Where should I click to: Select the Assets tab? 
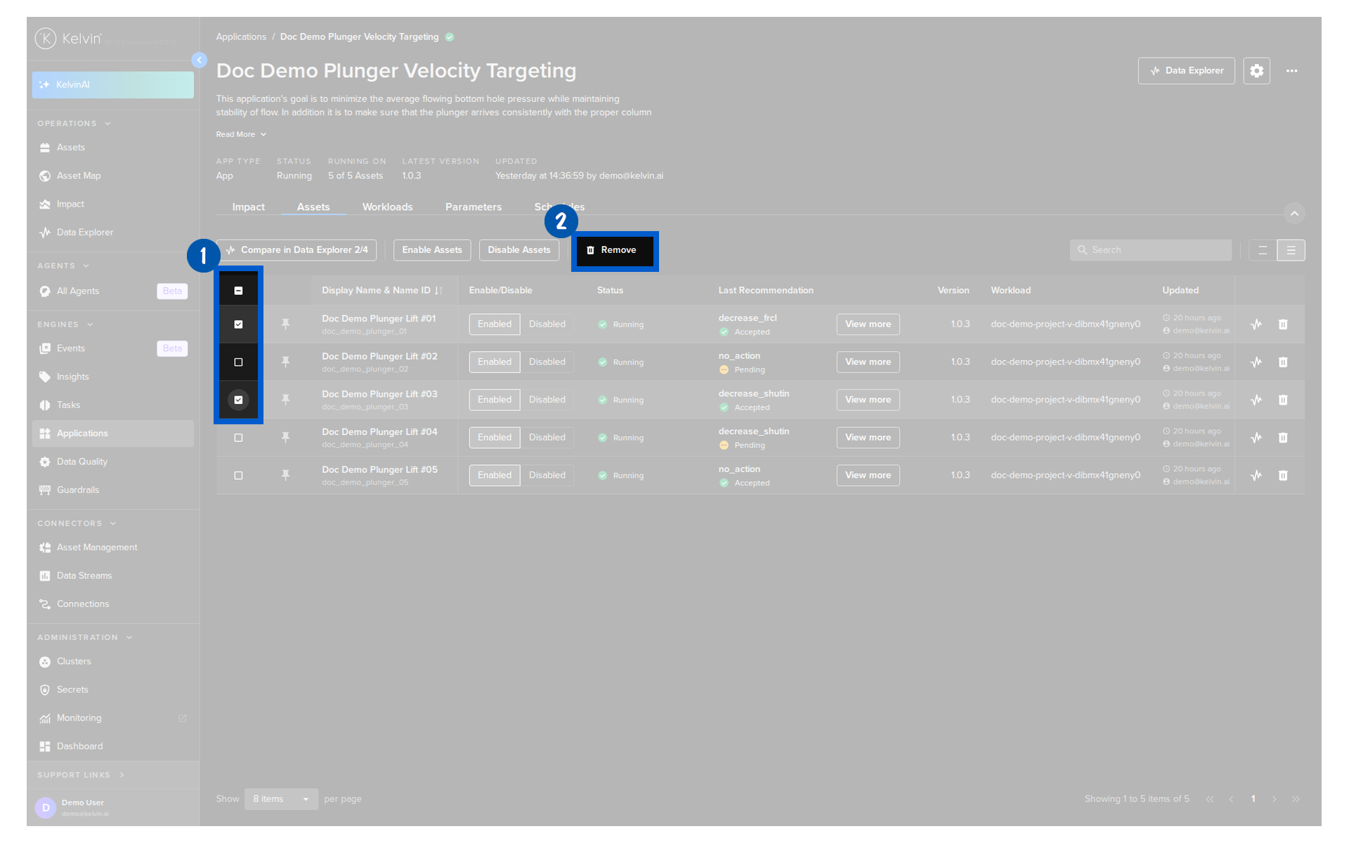point(313,207)
